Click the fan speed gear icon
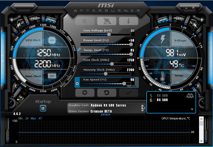 click(77, 83)
